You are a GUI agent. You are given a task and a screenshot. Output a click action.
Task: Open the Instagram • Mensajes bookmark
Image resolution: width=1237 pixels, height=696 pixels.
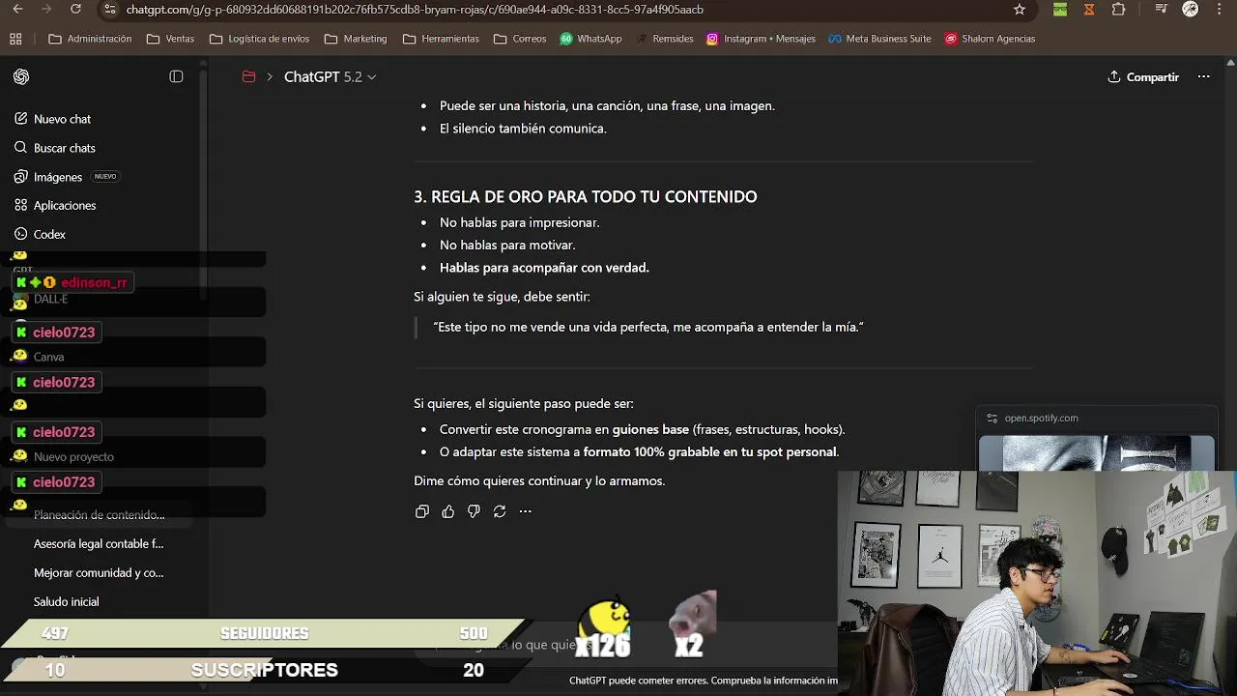click(761, 39)
